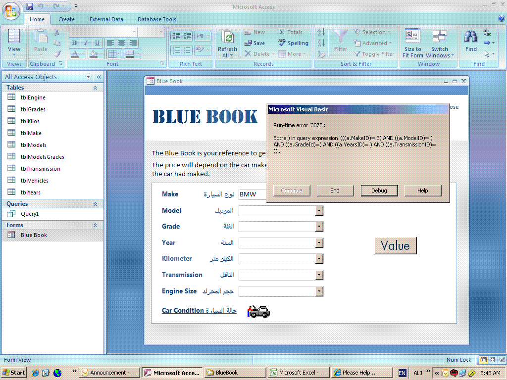Click the car repair icon
Screen dimensions: 507x380
[258, 312]
